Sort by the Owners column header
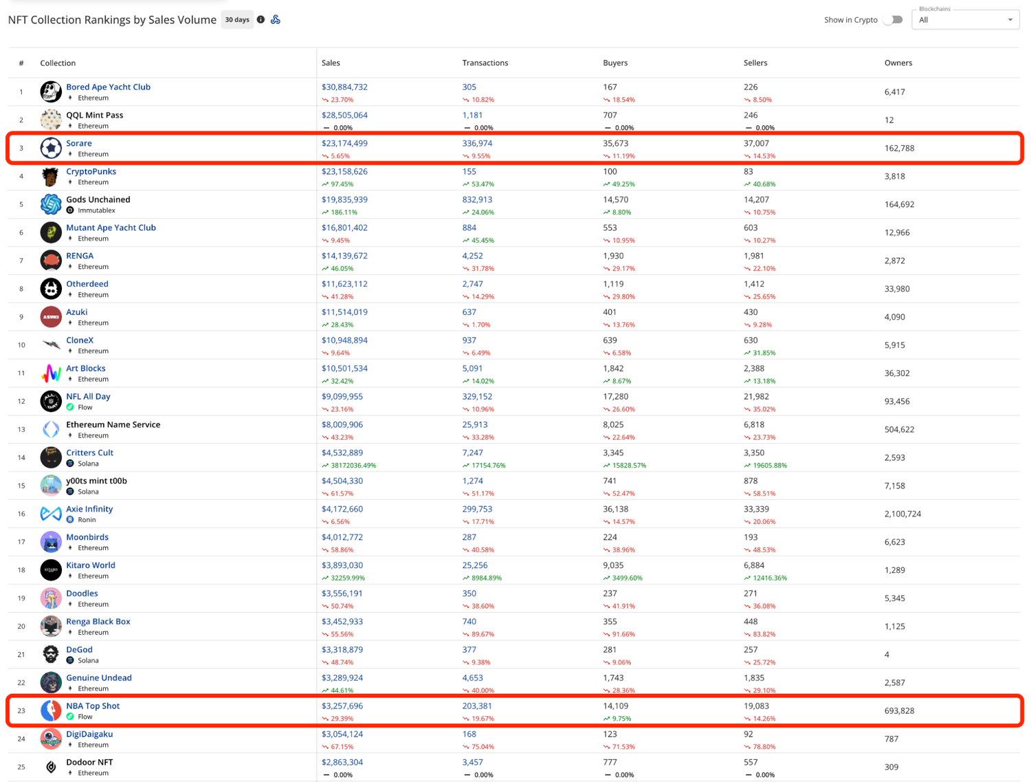1031x782 pixels. 898,63
